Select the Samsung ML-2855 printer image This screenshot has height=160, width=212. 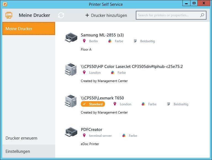click(x=71, y=37)
